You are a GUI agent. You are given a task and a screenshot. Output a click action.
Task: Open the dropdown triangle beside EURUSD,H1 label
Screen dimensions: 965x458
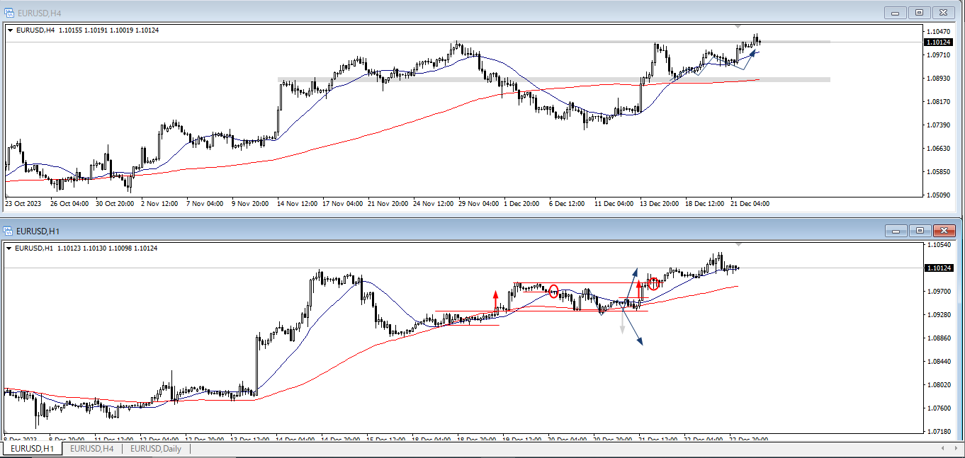tap(10, 248)
